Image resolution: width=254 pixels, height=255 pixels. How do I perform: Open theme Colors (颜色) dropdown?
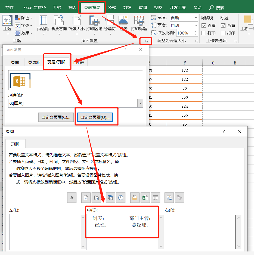coord(24,18)
